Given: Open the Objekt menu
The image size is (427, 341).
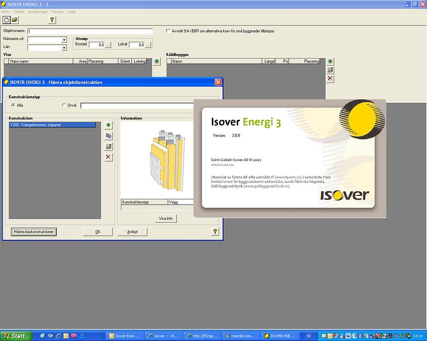Looking at the screenshot, I should [x=19, y=11].
